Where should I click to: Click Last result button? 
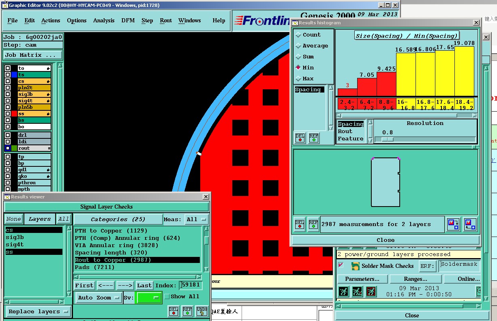point(144,286)
